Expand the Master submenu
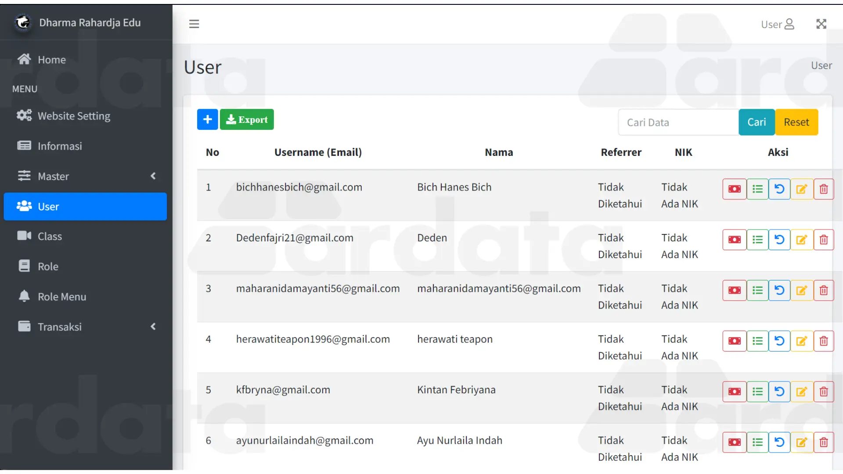Viewport: 843px width, 474px height. [85, 176]
